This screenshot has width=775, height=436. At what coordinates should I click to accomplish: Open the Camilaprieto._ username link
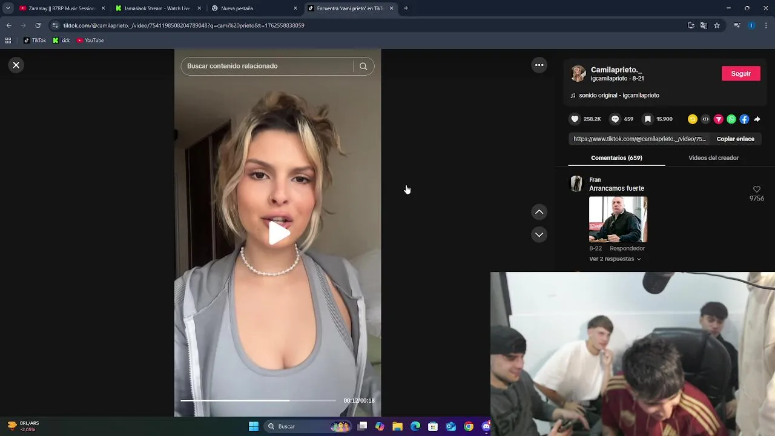[616, 70]
